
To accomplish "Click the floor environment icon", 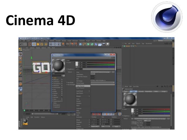I will tap(100, 44).
